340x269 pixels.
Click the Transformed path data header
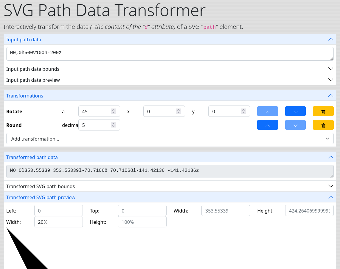coord(170,157)
